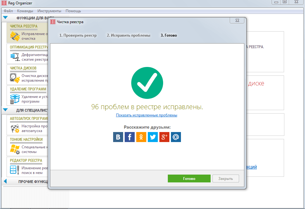This screenshot has width=305, height=209.
Task: Click partially hidden link in main window
Action: (252, 167)
